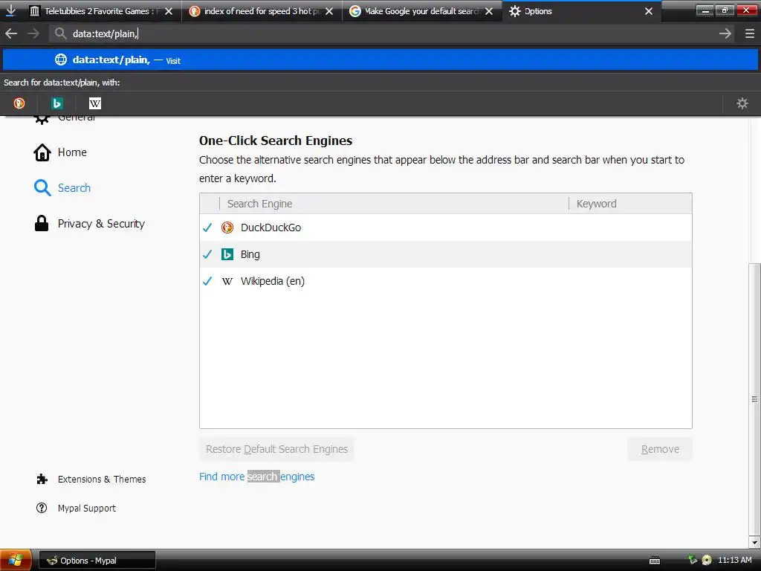Sort by Search Engine column header
761x571 pixels.
point(394,204)
